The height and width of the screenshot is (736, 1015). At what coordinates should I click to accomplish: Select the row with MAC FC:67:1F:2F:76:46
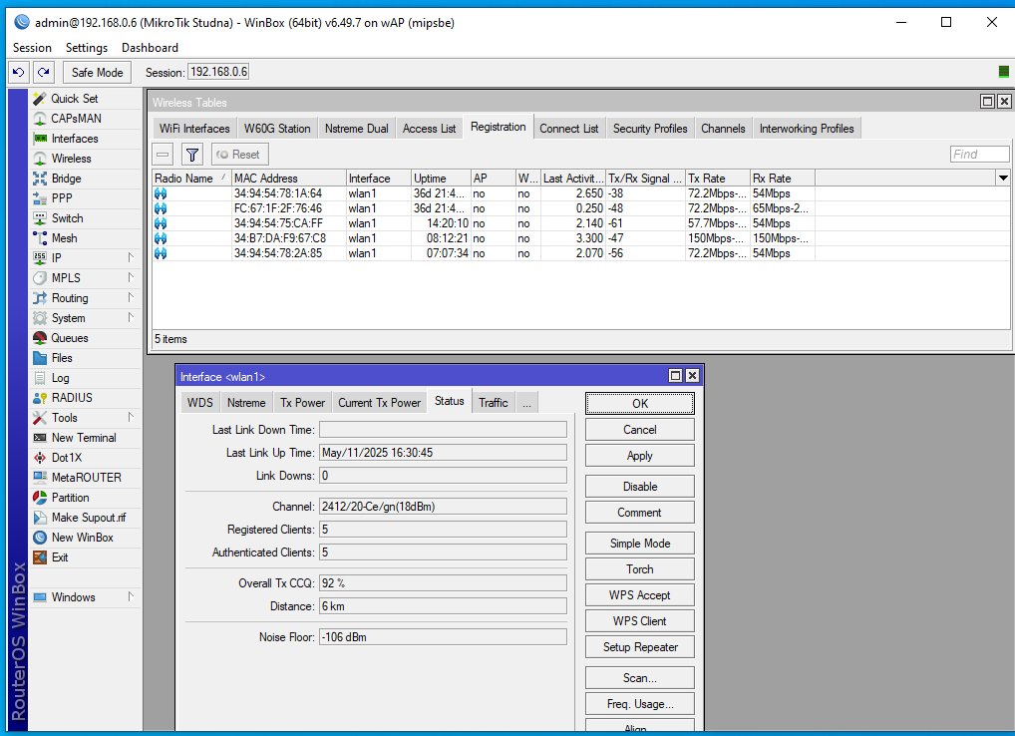tap(483, 208)
